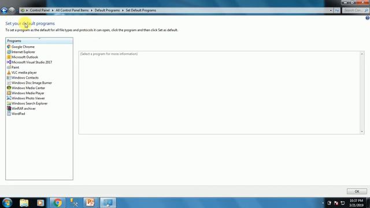The height and width of the screenshot is (208, 370).
Task: Click the Visual Studio 2017 program icon
Action: (9, 62)
